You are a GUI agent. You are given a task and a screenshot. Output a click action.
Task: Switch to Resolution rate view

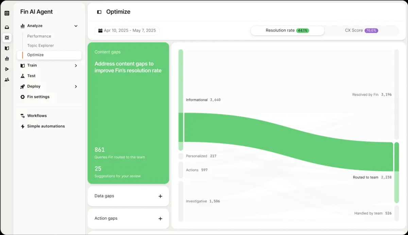(287, 31)
